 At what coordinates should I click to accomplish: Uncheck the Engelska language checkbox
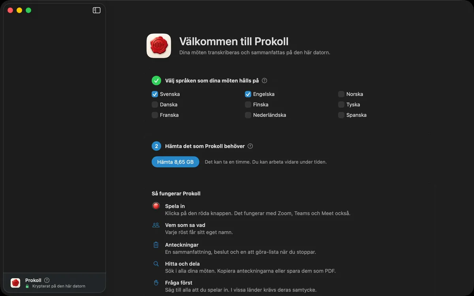click(248, 94)
